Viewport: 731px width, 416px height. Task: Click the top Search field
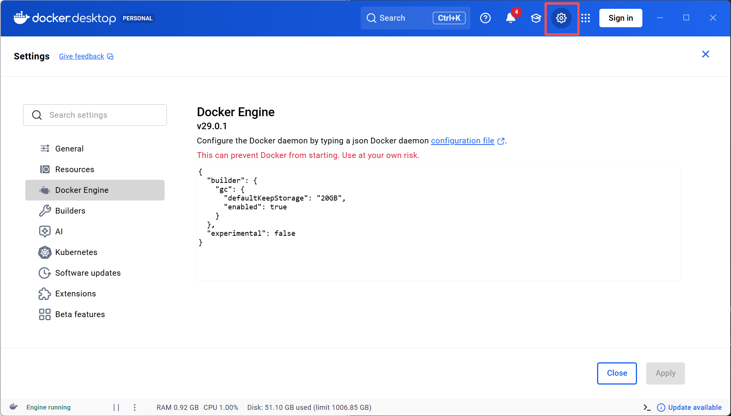[x=415, y=18]
